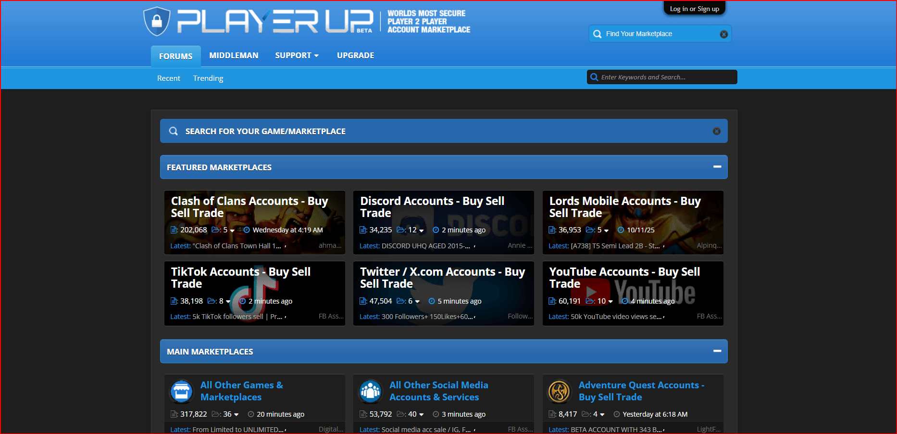Click the All Other Games & Marketplaces store icon

[182, 391]
